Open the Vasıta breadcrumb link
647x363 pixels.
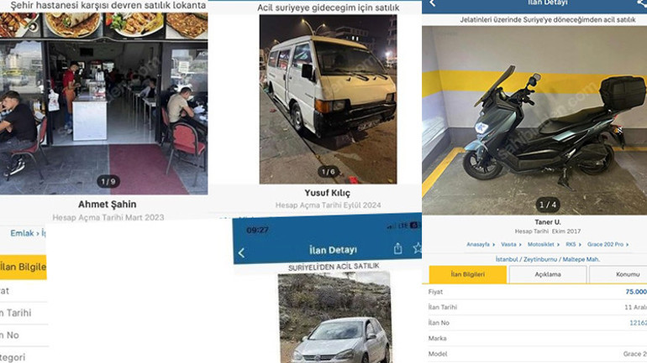[x=508, y=245]
